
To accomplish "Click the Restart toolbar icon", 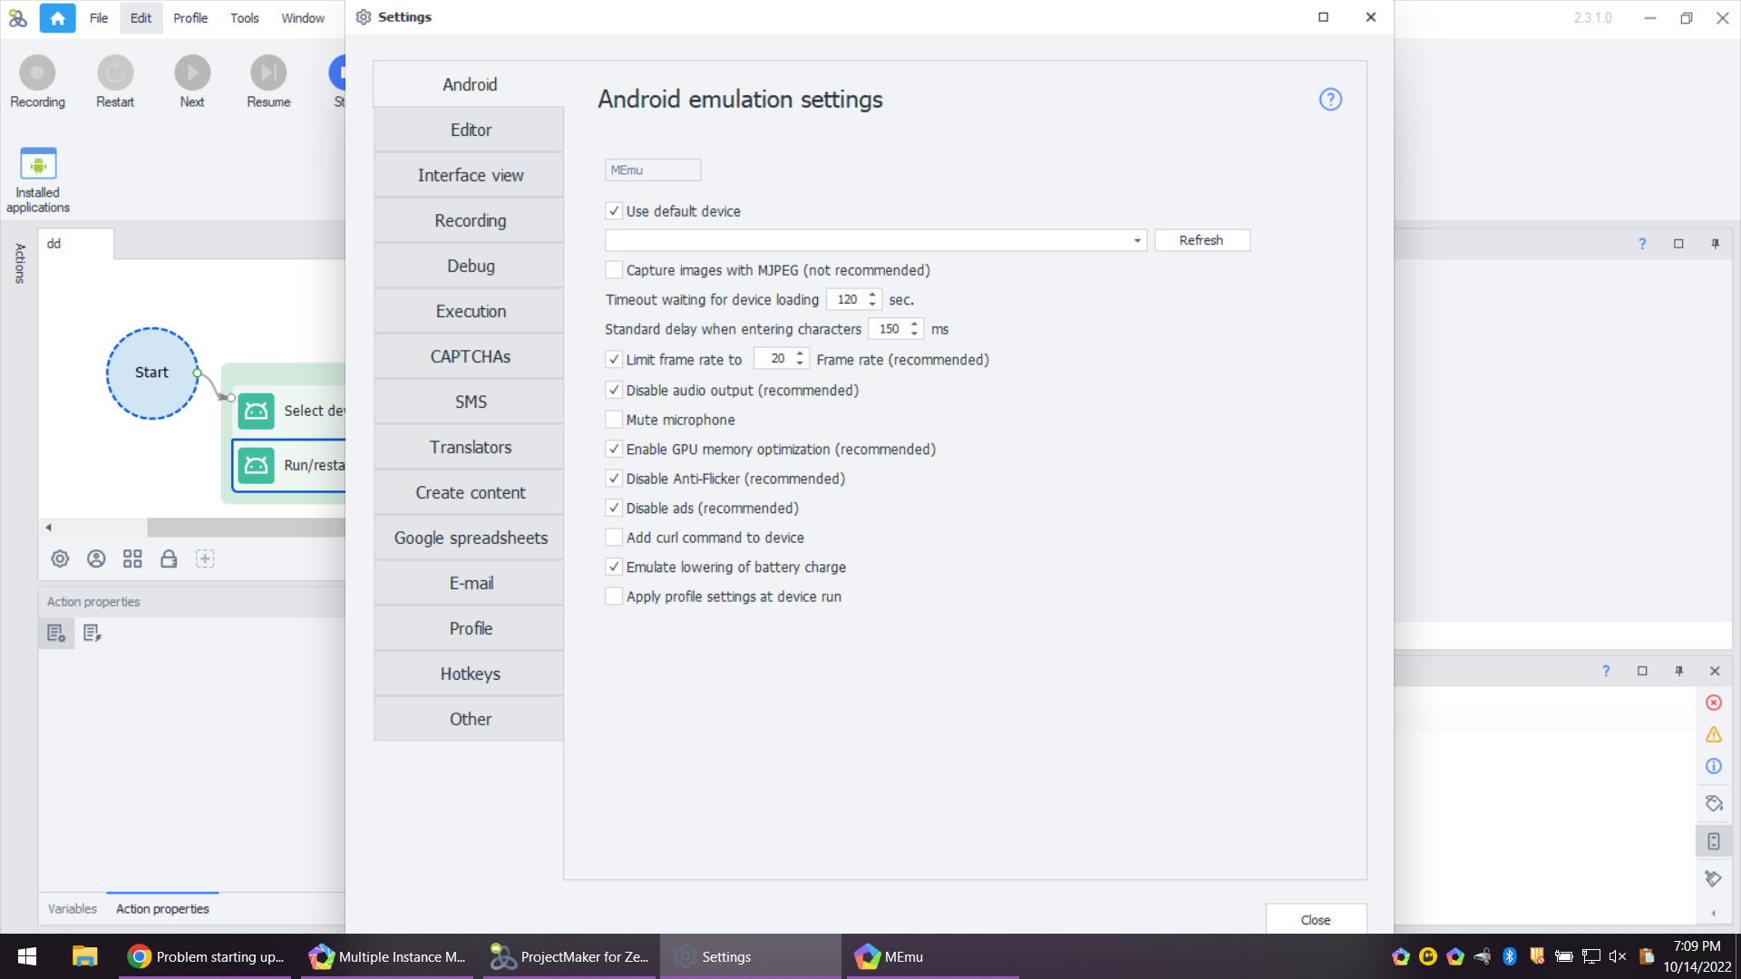I will click(115, 73).
